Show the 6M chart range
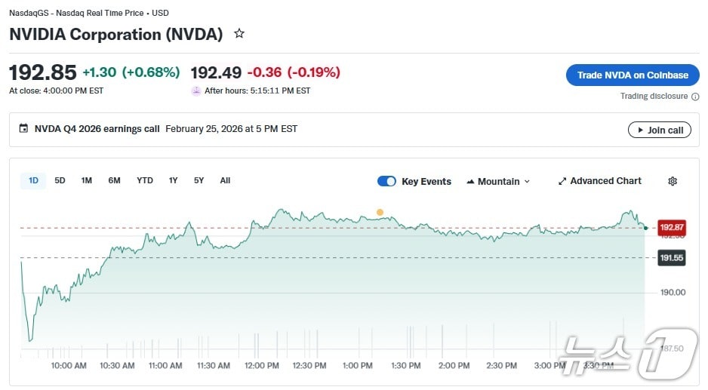 coord(114,180)
